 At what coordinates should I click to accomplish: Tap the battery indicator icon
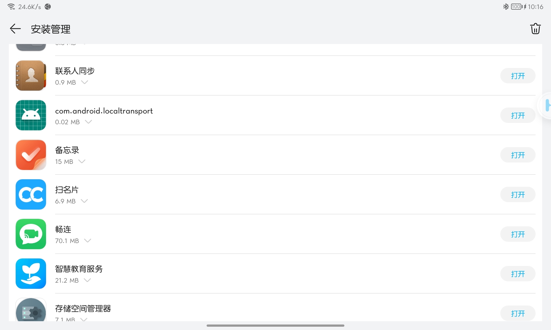click(517, 7)
